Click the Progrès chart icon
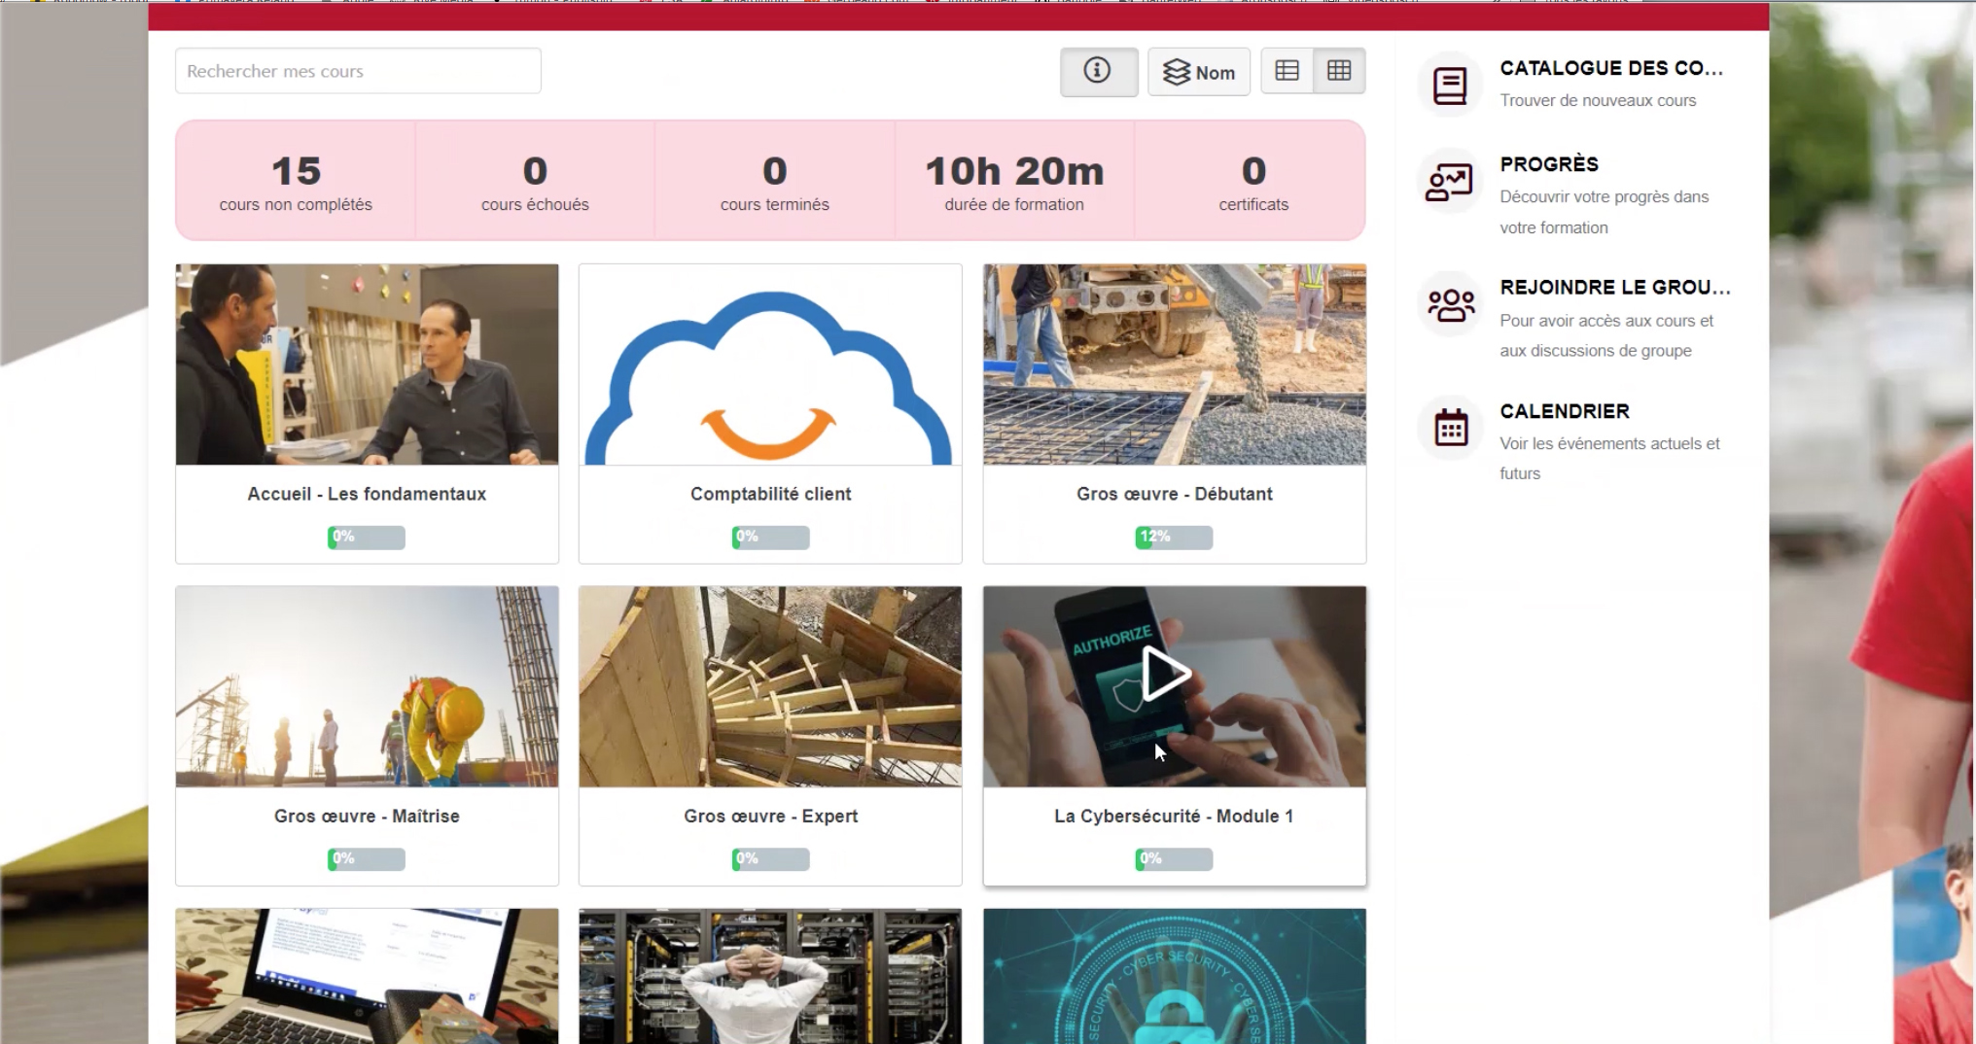This screenshot has height=1044, width=1976. pos(1450,182)
